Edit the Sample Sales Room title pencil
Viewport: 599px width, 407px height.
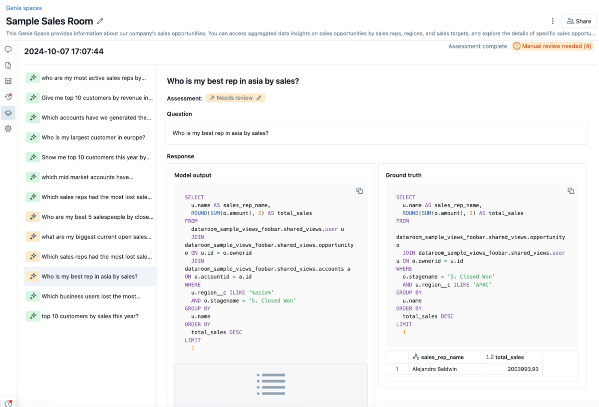point(100,21)
